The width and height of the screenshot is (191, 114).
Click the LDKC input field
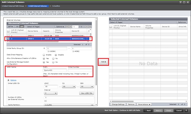(51, 86)
